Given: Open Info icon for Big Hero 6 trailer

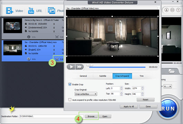Looking at the screenshot, I should [29, 37].
